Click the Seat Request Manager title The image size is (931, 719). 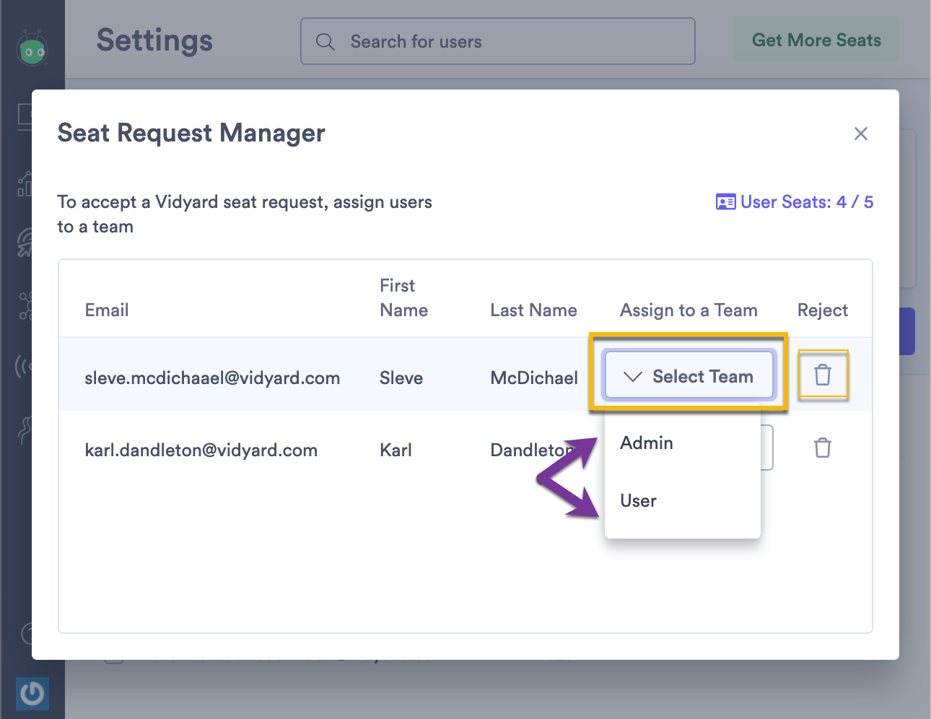pos(191,133)
